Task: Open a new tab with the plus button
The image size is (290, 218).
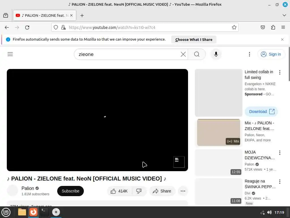Action: pos(82,16)
